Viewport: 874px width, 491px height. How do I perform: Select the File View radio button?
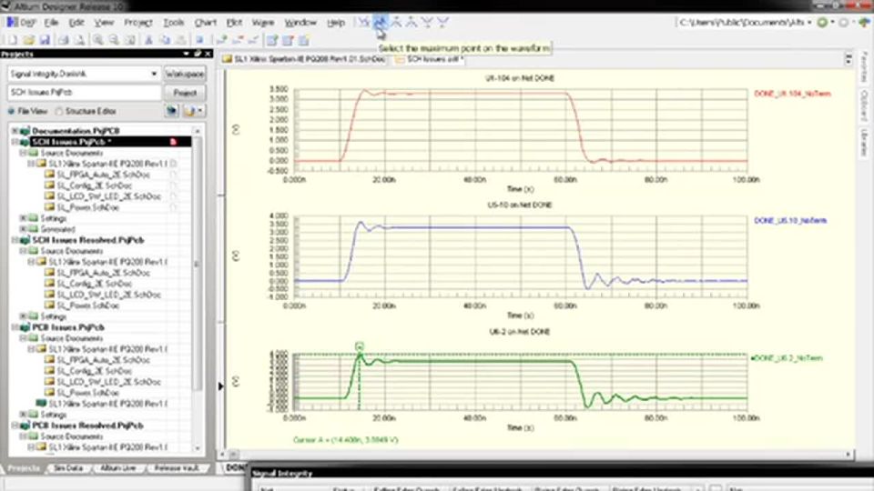click(11, 111)
